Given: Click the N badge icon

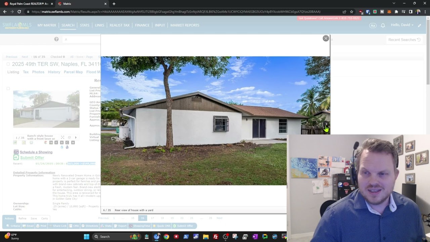Looking at the screenshot, I should pos(62,143).
